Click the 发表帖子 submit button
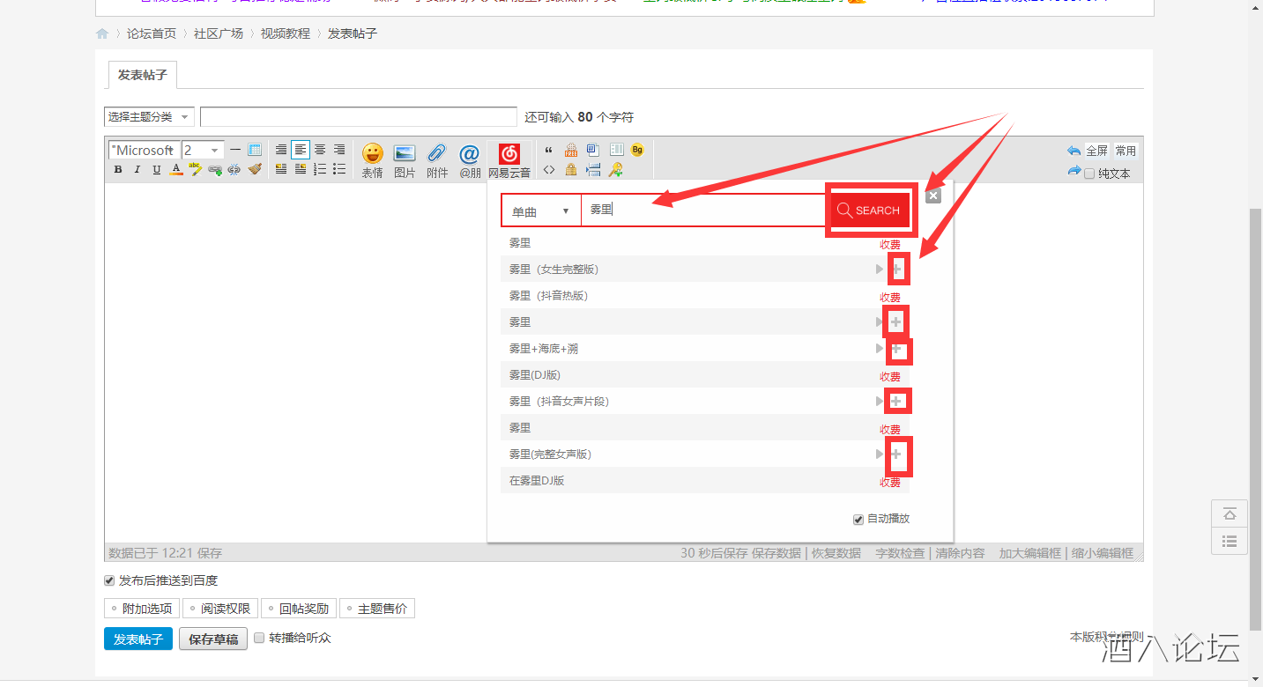This screenshot has height=687, width=1263. [137, 639]
